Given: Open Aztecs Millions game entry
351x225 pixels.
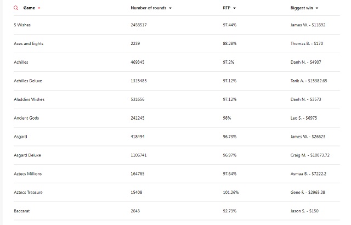Looking at the screenshot, I should [x=28, y=174].
